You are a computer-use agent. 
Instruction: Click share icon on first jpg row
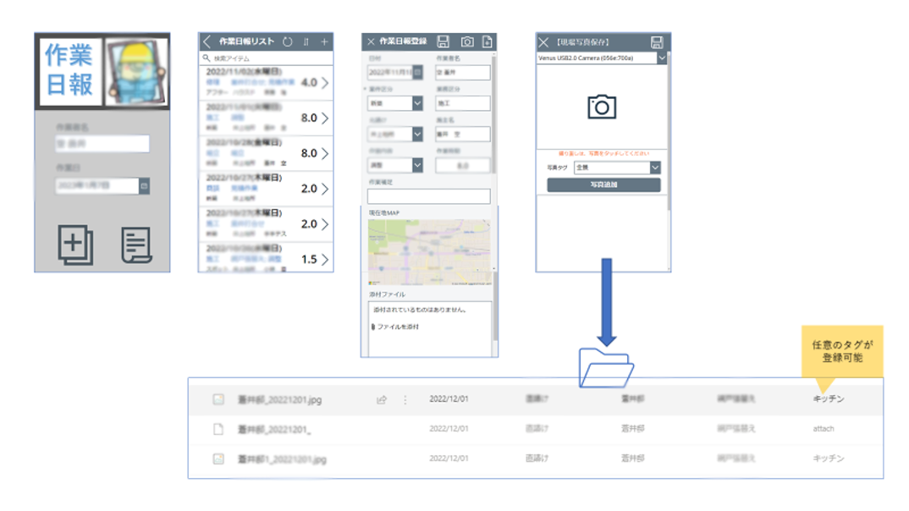pyautogui.click(x=382, y=400)
